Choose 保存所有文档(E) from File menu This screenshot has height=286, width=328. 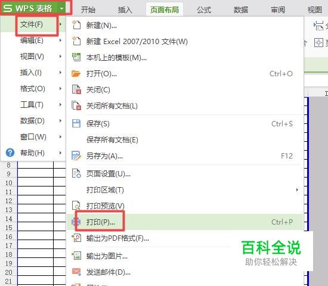pyautogui.click(x=185, y=139)
